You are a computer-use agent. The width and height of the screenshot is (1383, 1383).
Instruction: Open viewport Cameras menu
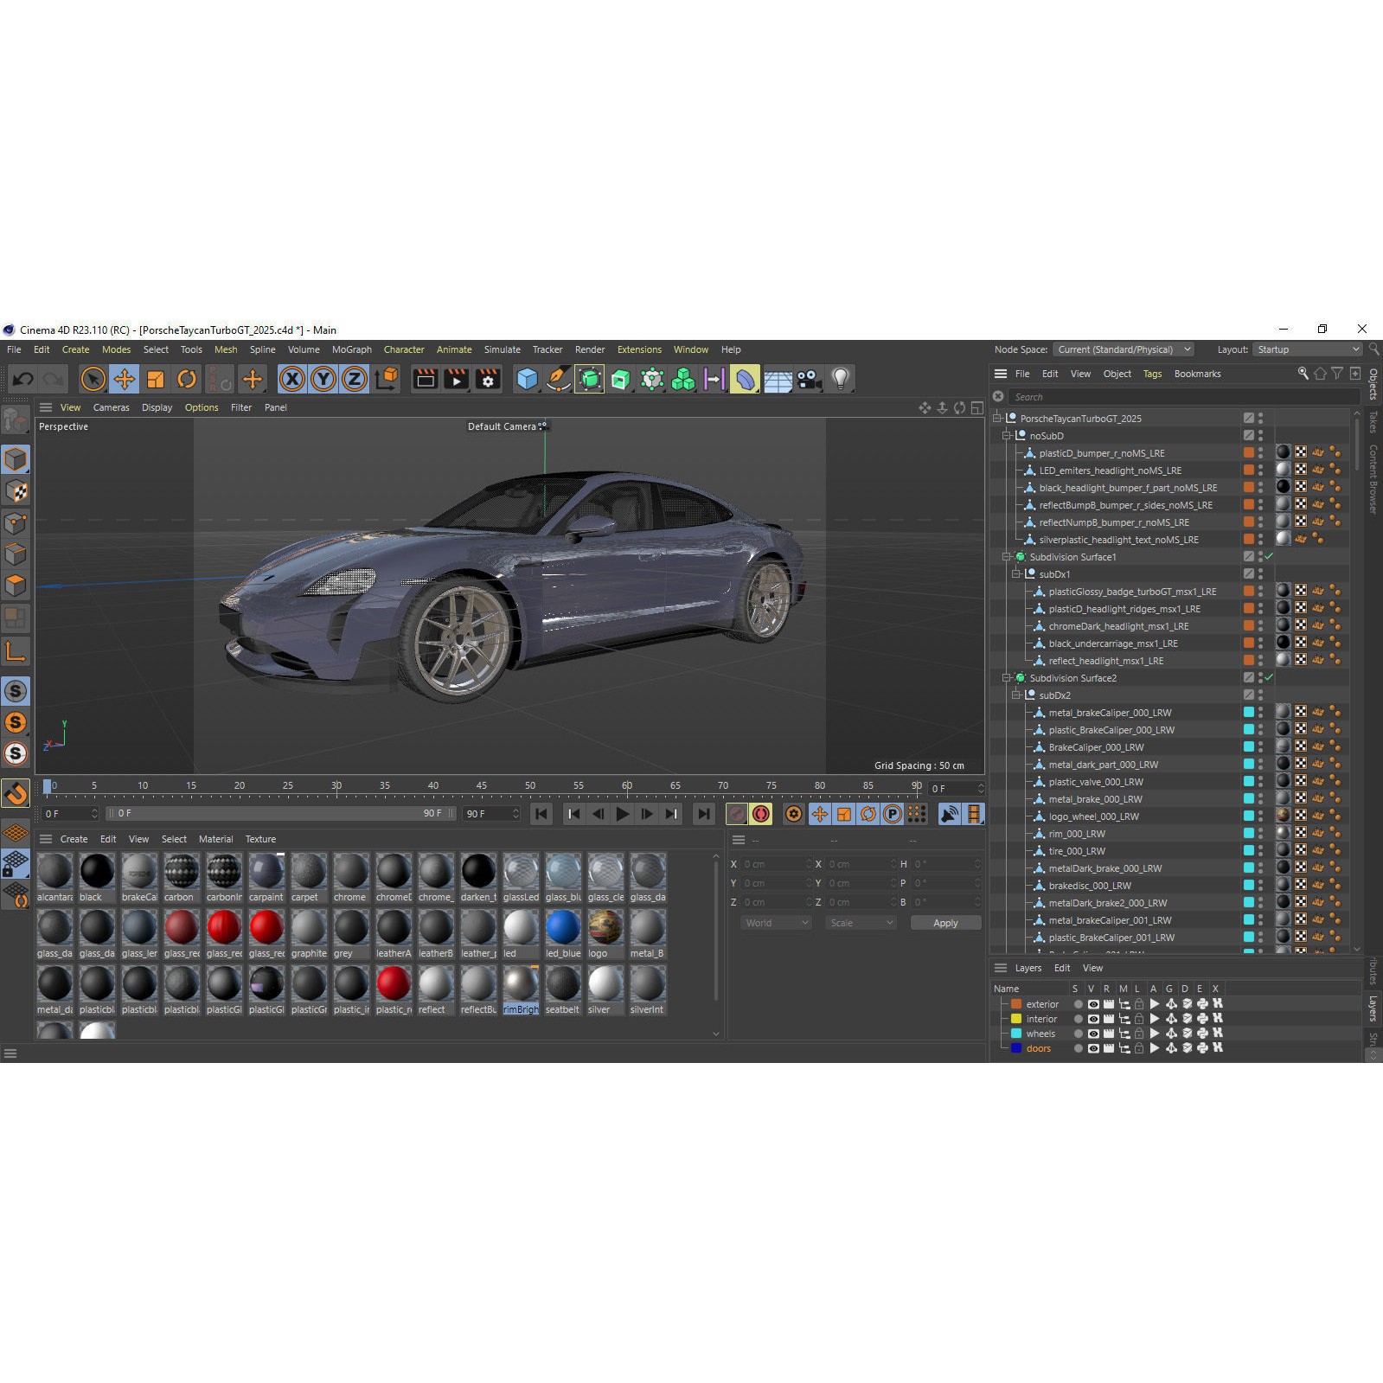pyautogui.click(x=111, y=407)
